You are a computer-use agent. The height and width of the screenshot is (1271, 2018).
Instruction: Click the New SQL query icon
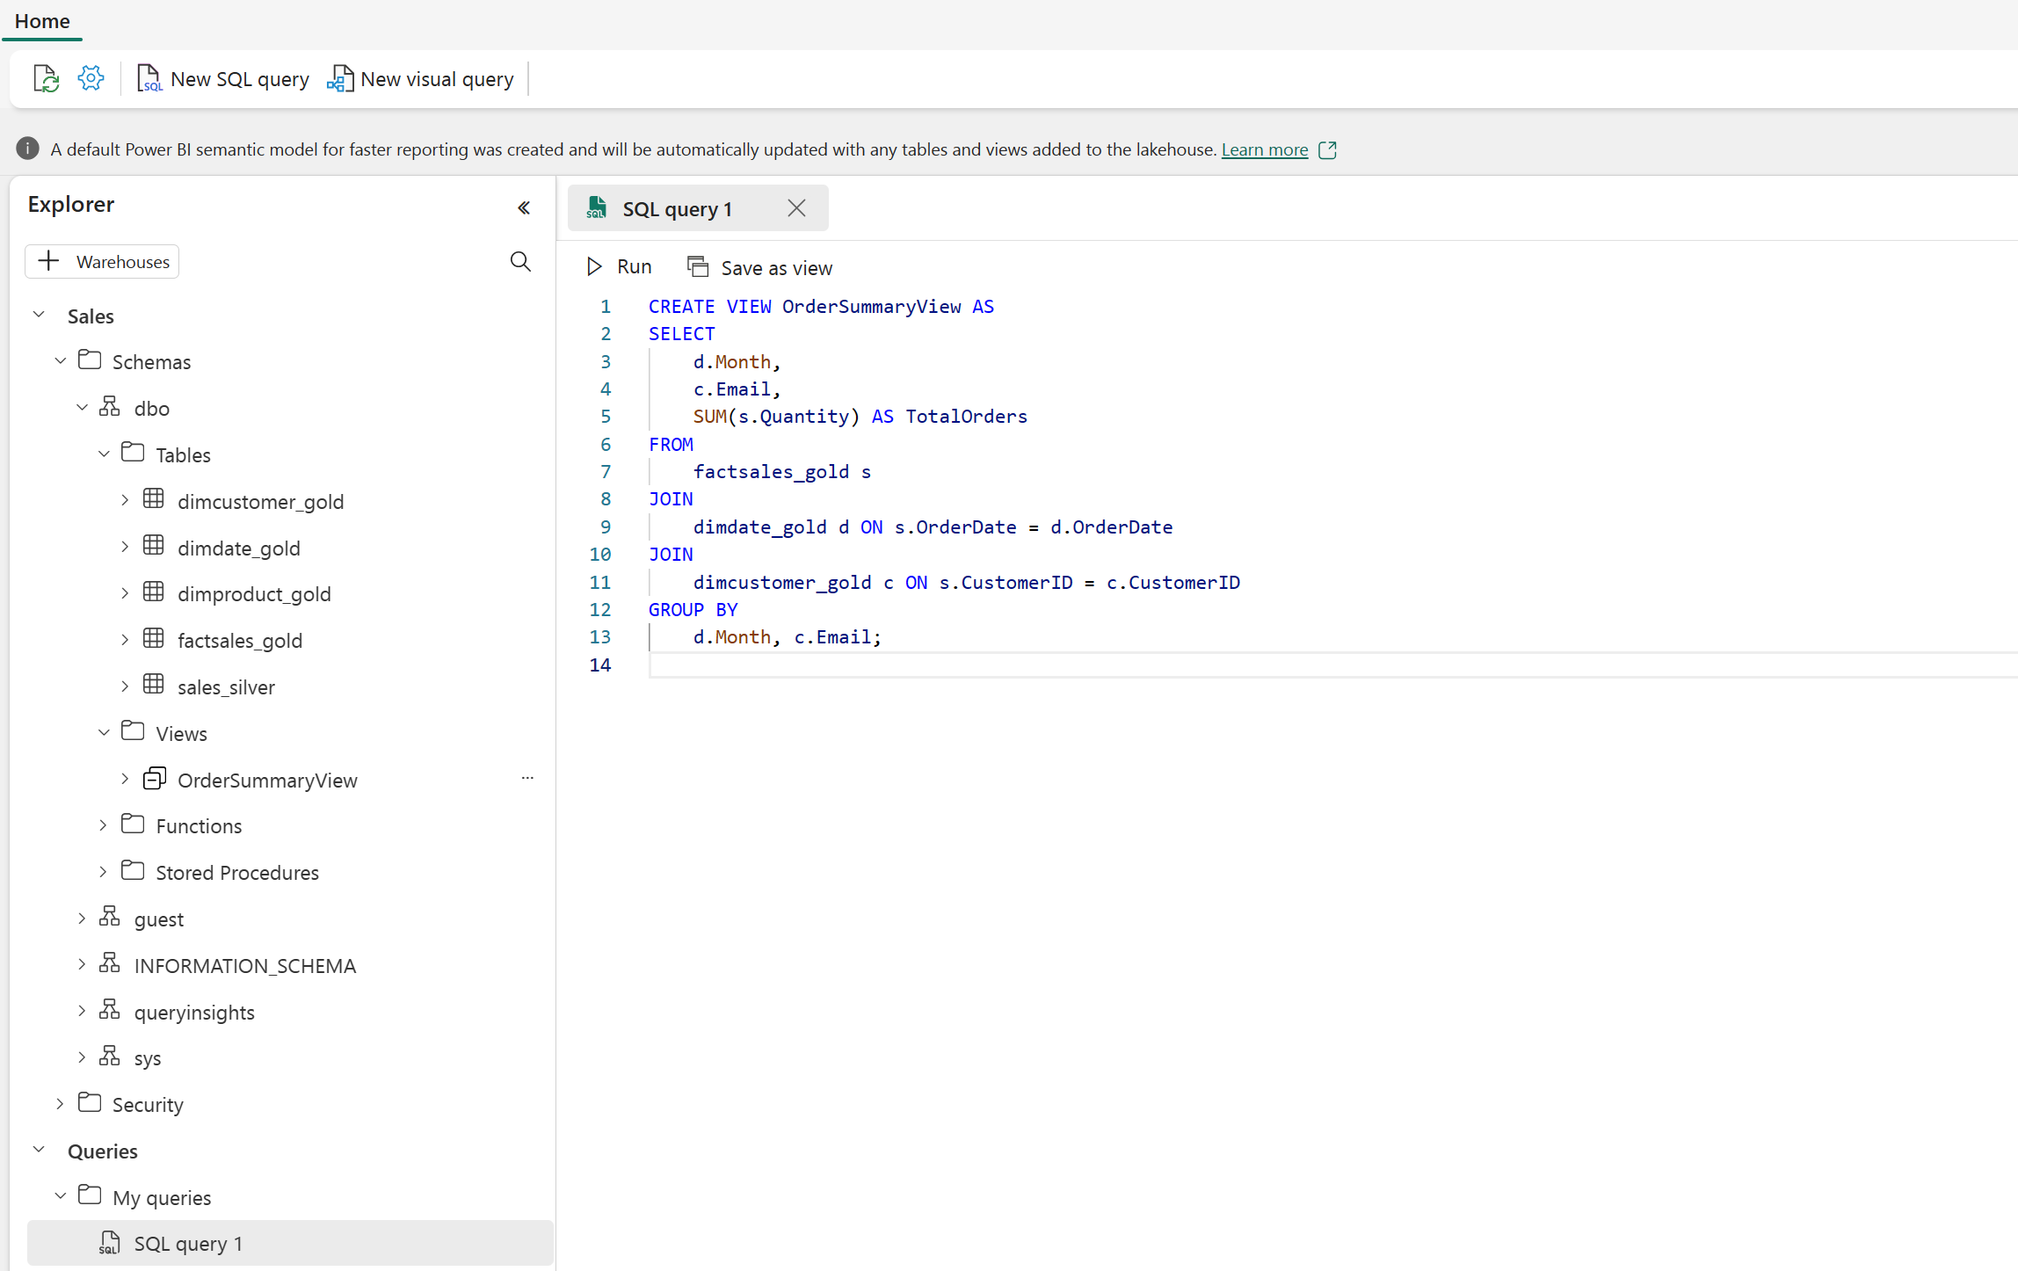[148, 79]
